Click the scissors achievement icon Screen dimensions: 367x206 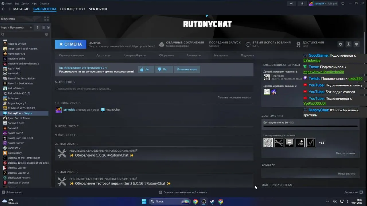point(278,142)
